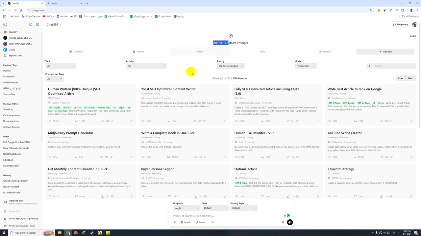Open the Outrank Article prompt
The width and height of the screenshot is (421, 236).
click(246, 169)
